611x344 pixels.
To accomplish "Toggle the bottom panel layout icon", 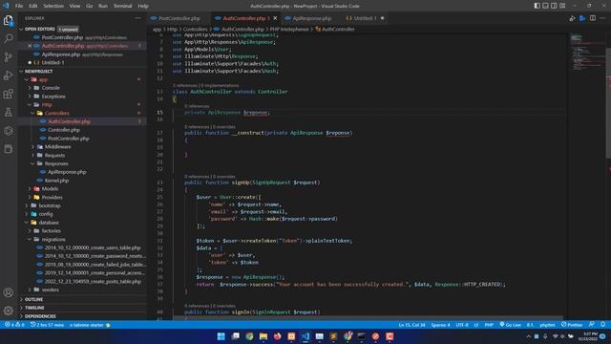I will pyautogui.click(x=545, y=6).
